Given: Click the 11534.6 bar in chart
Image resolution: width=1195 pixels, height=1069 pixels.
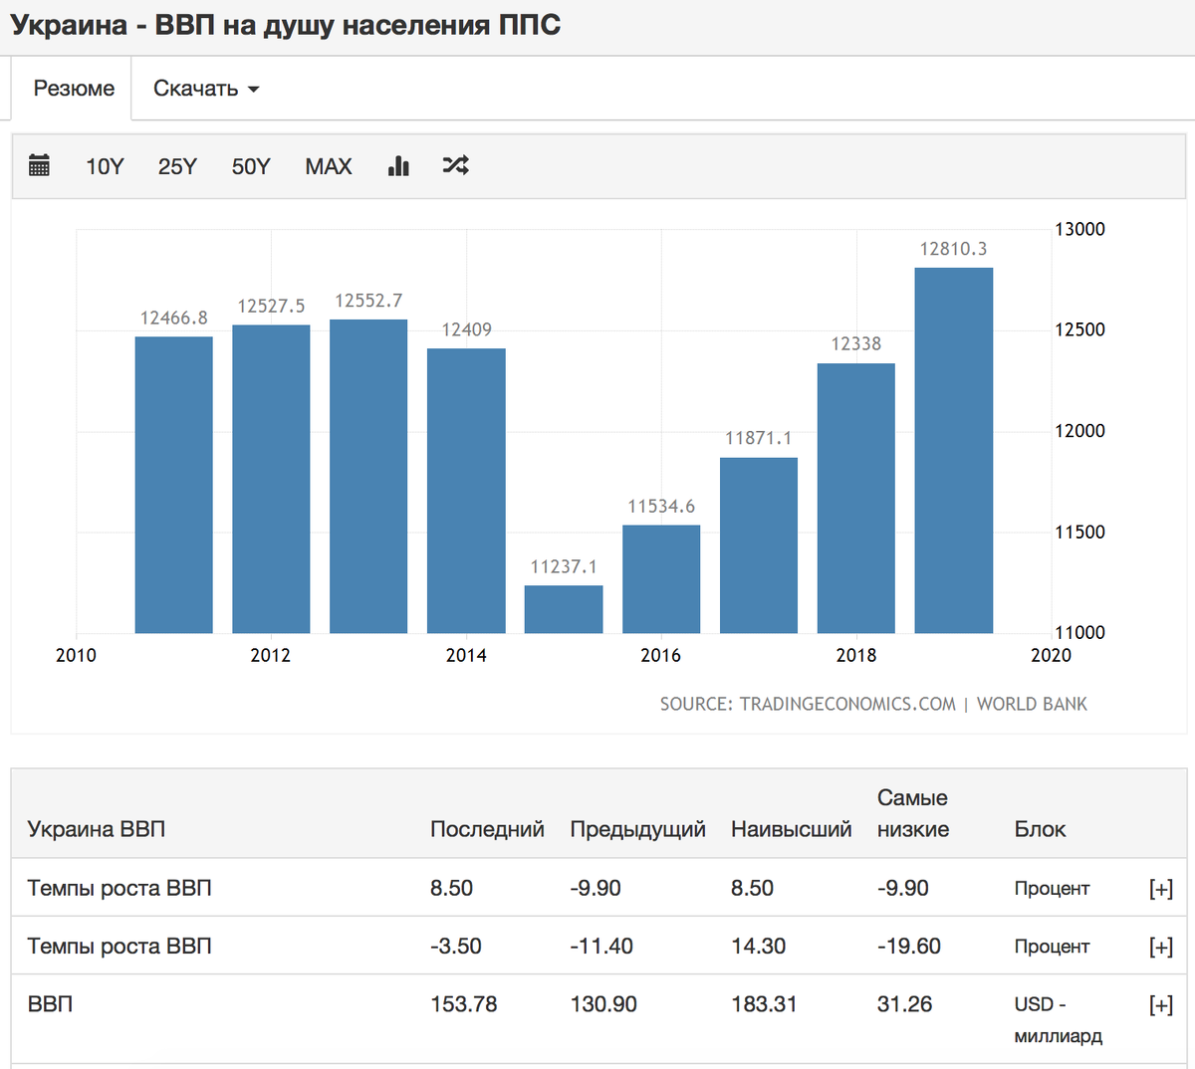Looking at the screenshot, I should coord(661,579).
